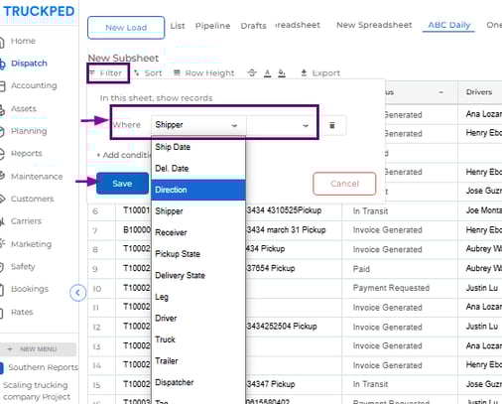Cancel the filter dialog
502x404 pixels.
[344, 184]
